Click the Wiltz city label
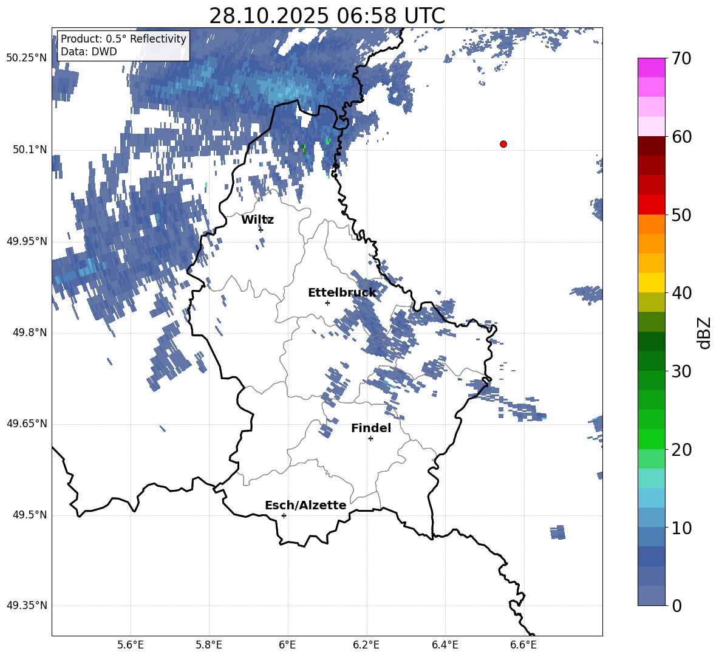The height and width of the screenshot is (657, 719). tap(257, 220)
